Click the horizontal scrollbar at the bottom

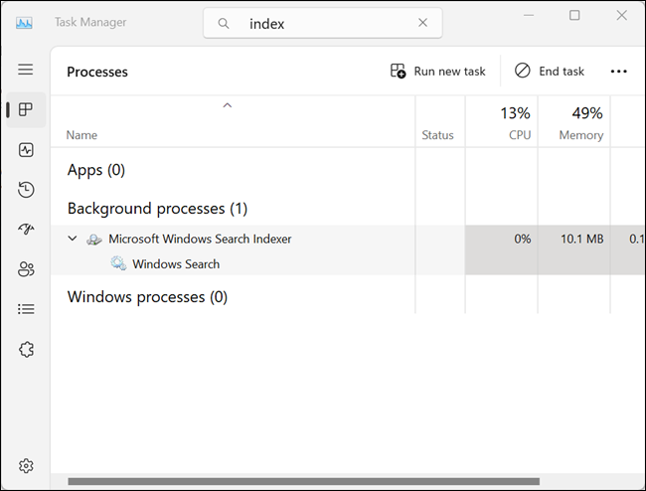304,481
